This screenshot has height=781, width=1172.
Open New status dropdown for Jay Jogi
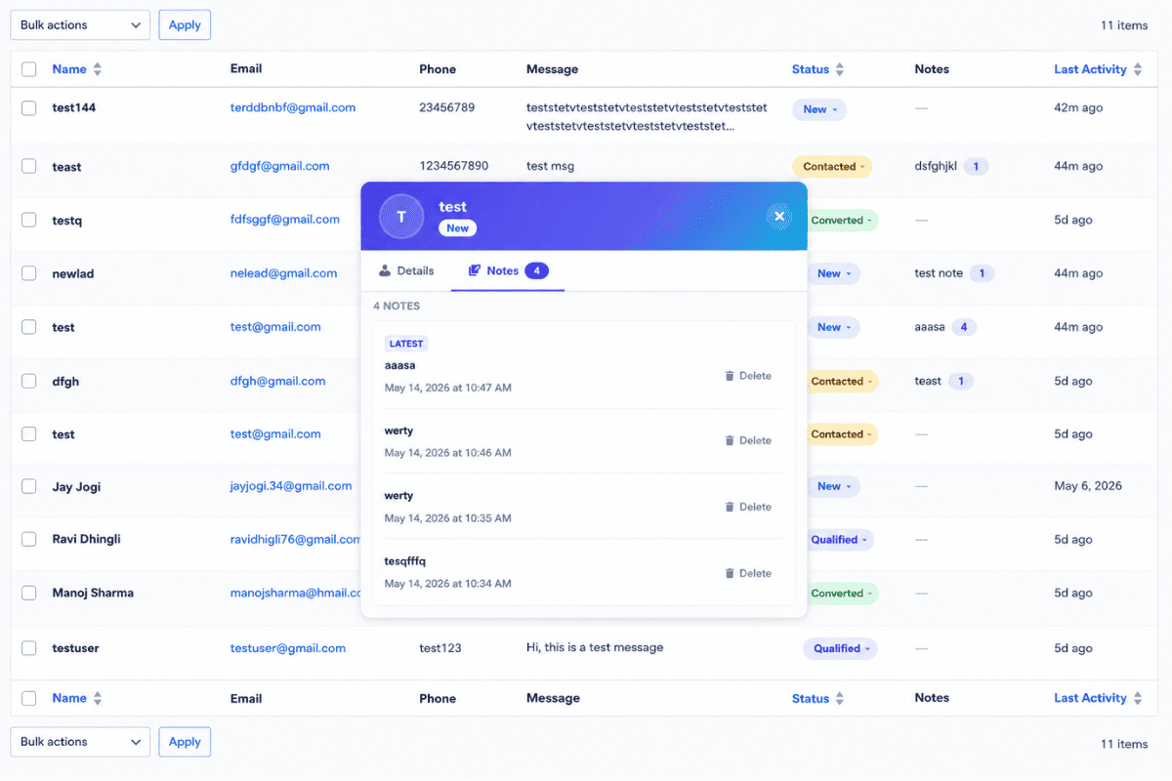(x=833, y=486)
